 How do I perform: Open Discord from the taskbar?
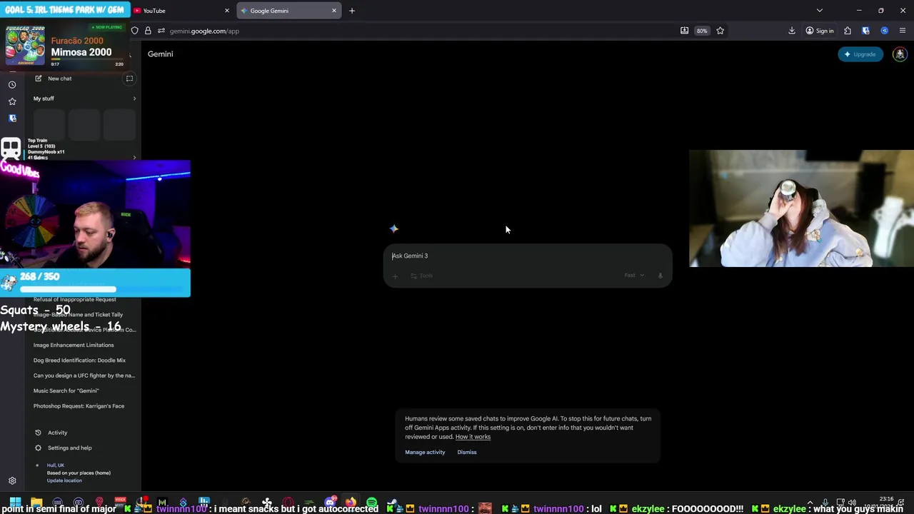click(330, 503)
